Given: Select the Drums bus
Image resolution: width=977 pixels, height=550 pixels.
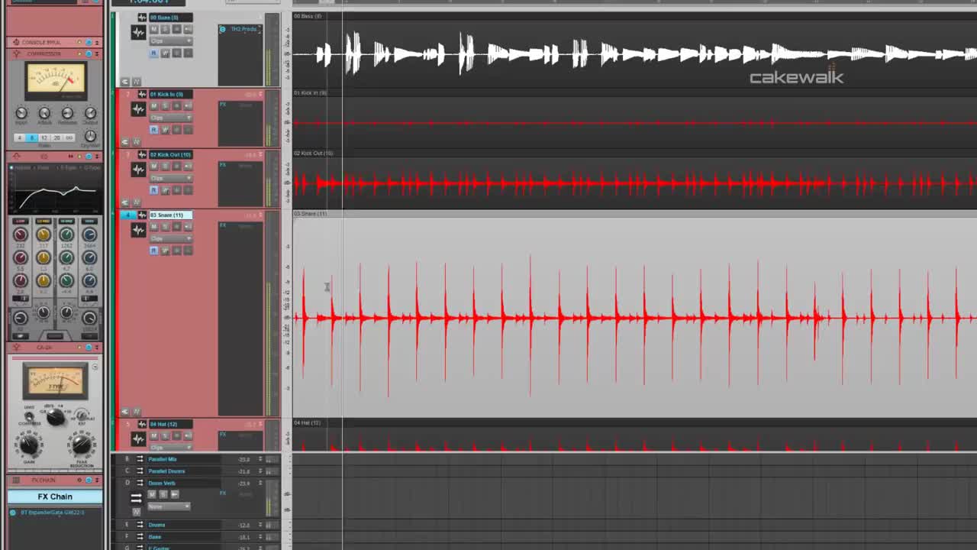Looking at the screenshot, I should pos(157,525).
